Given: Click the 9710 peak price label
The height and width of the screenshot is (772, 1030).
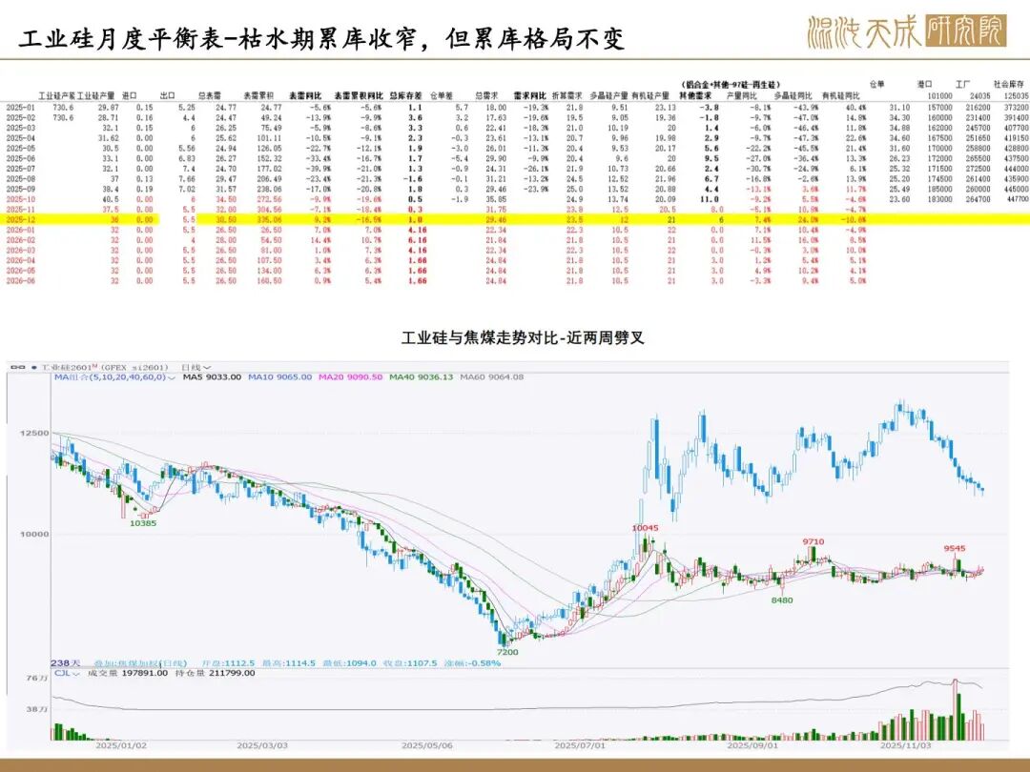Looking at the screenshot, I should [813, 541].
